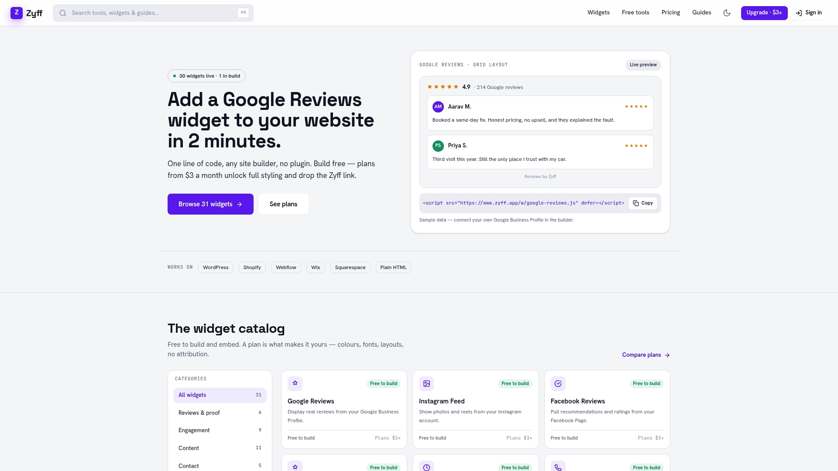
Task: Click Plans $3+ on Google Reviews card
Action: coord(388,438)
